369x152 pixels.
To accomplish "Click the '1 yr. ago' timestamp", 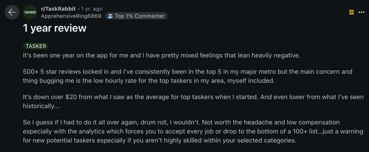I will pos(92,9).
